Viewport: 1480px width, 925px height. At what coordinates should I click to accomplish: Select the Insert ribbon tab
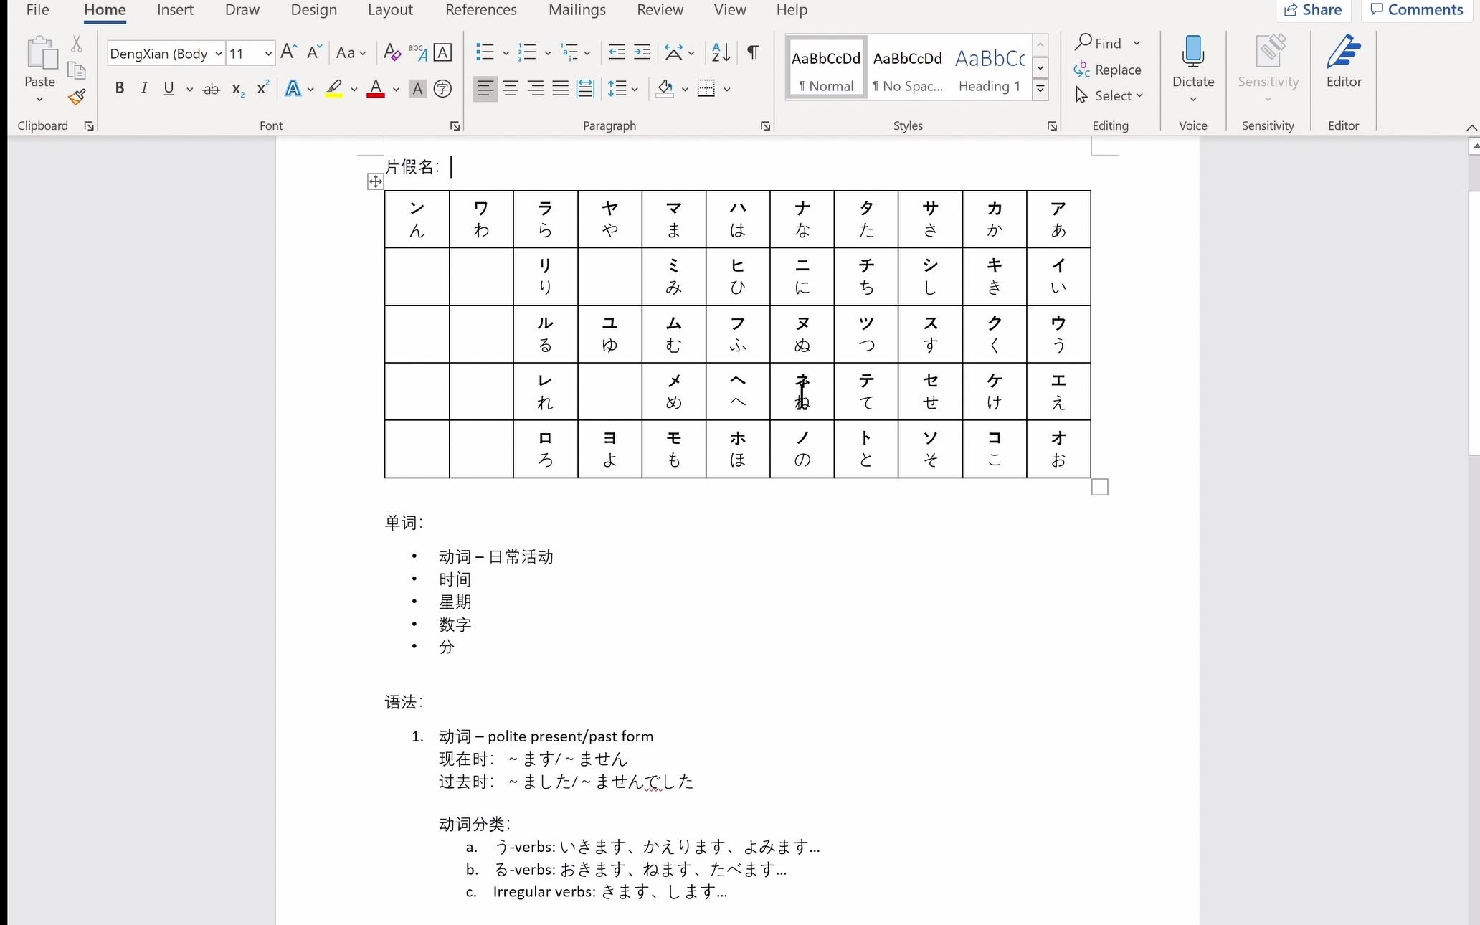[175, 9]
